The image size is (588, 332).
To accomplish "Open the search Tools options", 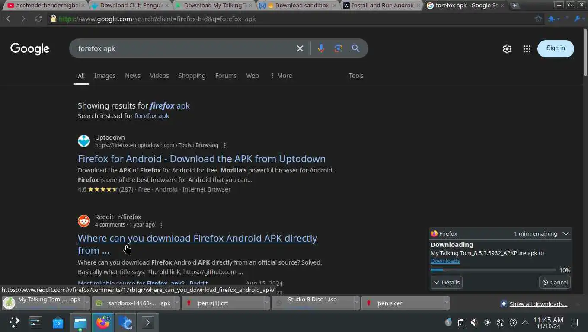I will 356,76.
